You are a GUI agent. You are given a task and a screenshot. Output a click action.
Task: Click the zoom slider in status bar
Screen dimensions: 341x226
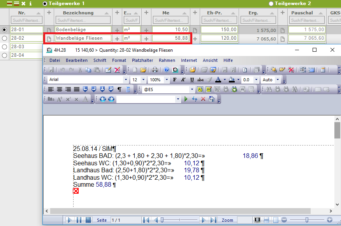pos(307,220)
